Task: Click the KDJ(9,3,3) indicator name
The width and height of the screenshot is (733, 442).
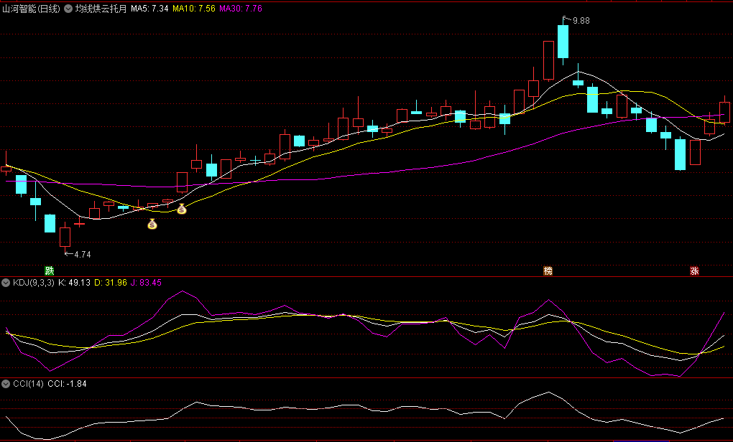Action: 33,283
